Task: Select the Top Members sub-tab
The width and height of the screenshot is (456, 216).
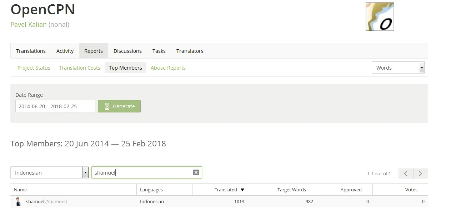Action: point(125,68)
